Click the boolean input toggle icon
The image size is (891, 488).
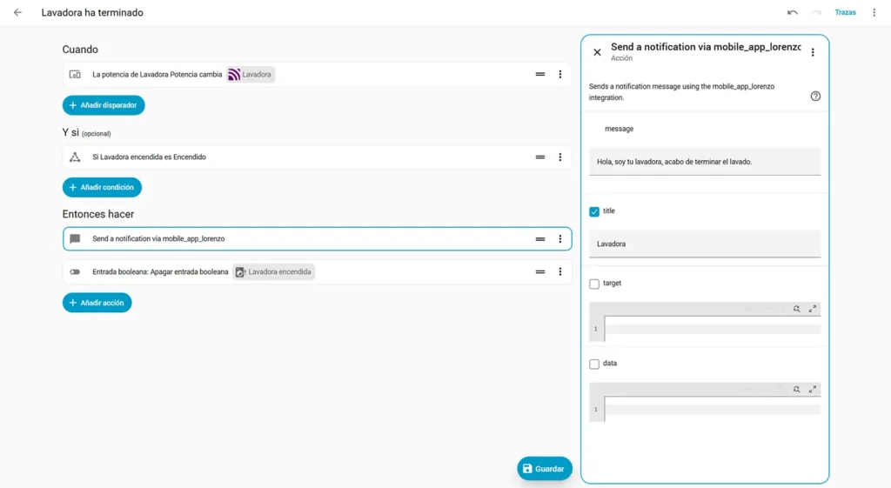point(75,272)
